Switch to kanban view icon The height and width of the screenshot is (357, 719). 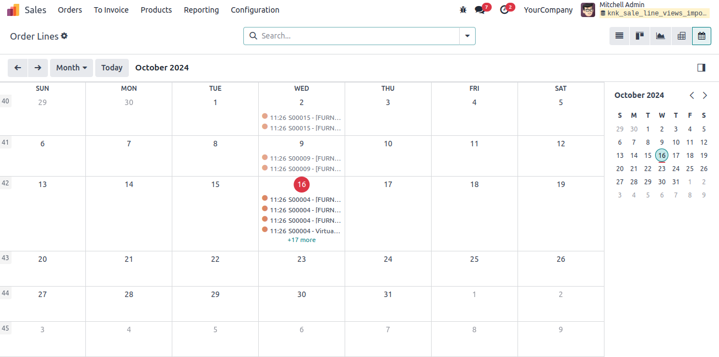click(640, 36)
